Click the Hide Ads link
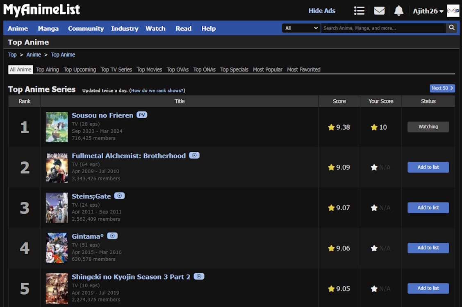The height and width of the screenshot is (307, 462). coord(322,11)
